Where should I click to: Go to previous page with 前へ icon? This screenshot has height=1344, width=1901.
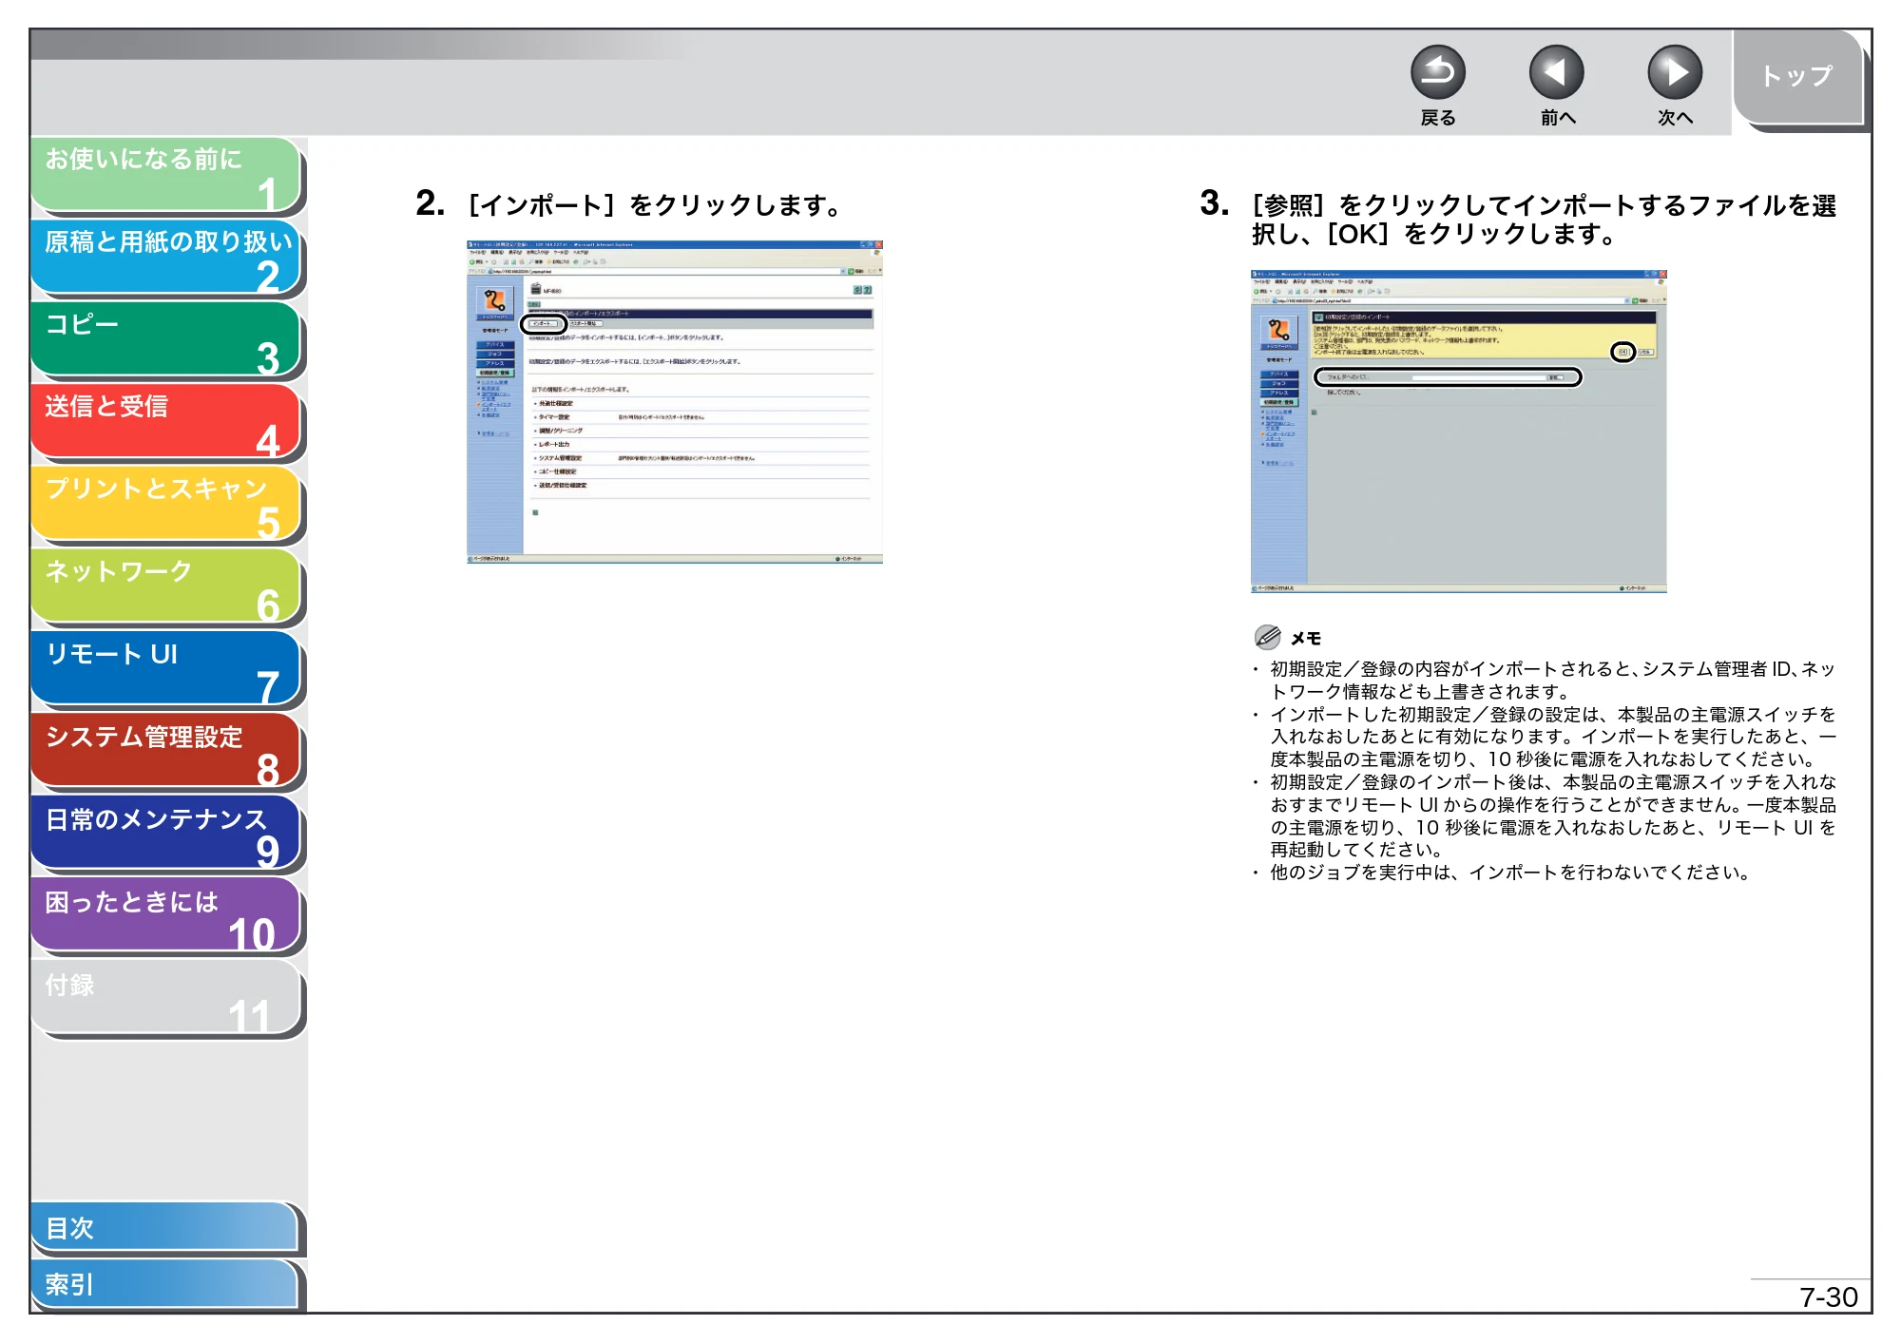[1556, 73]
